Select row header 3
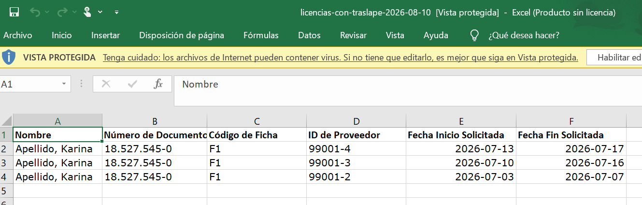642x205 pixels. click(x=6, y=162)
